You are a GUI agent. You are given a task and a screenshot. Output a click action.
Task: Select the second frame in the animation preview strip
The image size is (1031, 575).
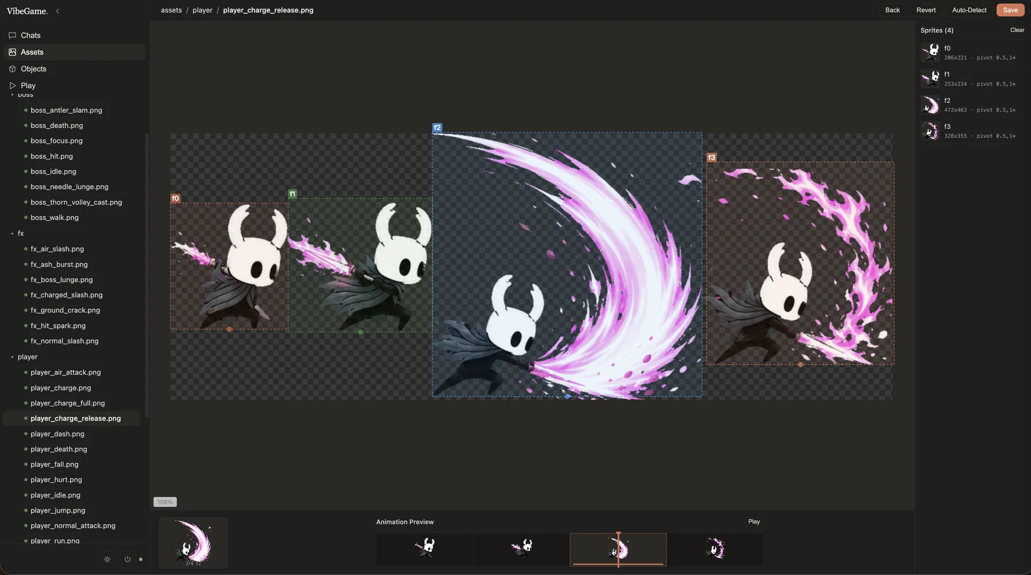[521, 549]
